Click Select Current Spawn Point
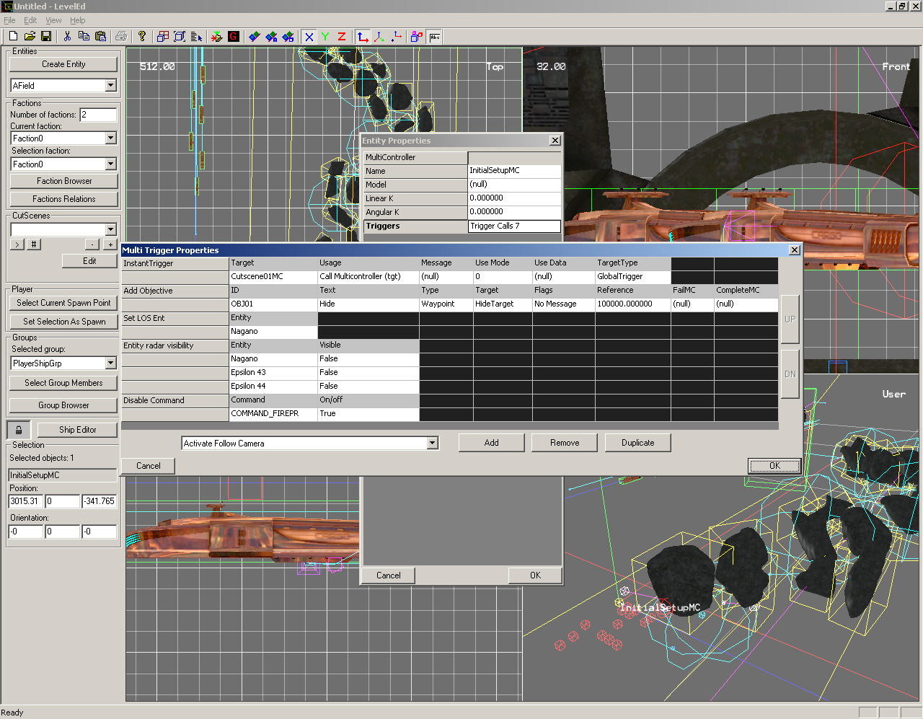 tap(63, 303)
